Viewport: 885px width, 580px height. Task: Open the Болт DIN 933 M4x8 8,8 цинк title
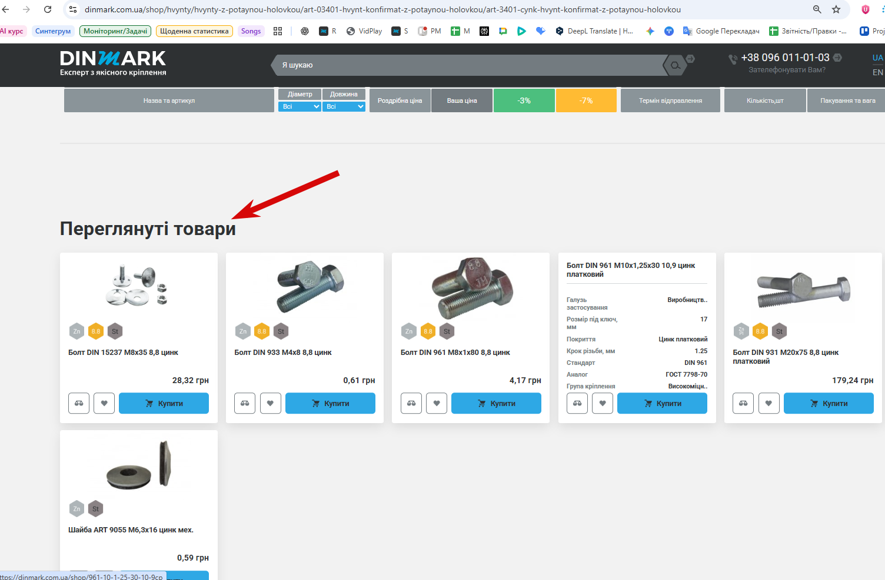pos(283,353)
